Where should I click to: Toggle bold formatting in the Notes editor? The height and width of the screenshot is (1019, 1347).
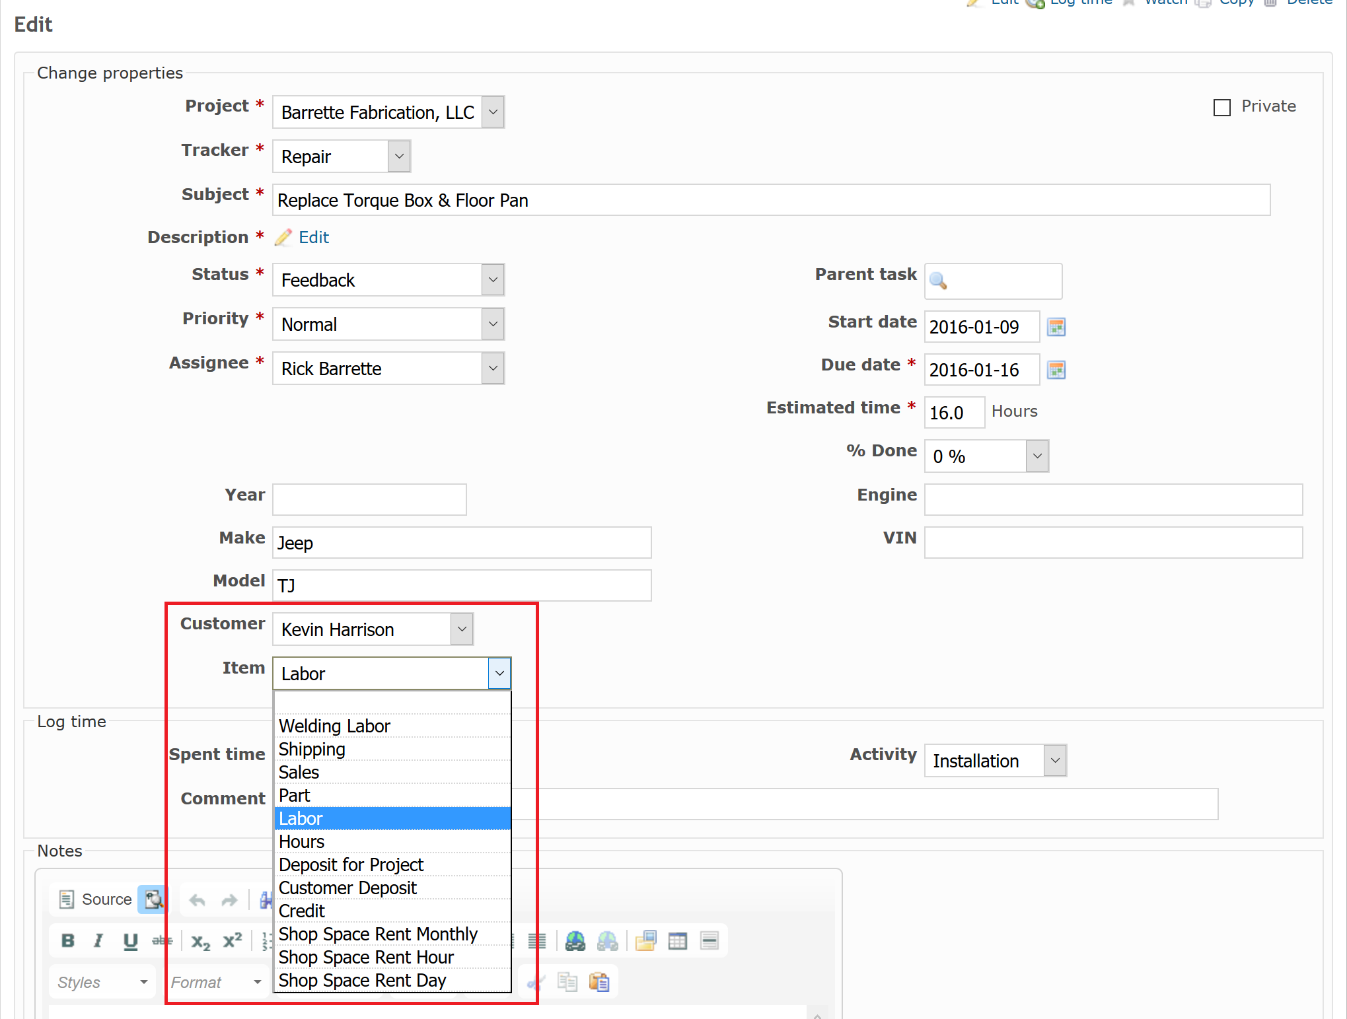[x=68, y=940]
